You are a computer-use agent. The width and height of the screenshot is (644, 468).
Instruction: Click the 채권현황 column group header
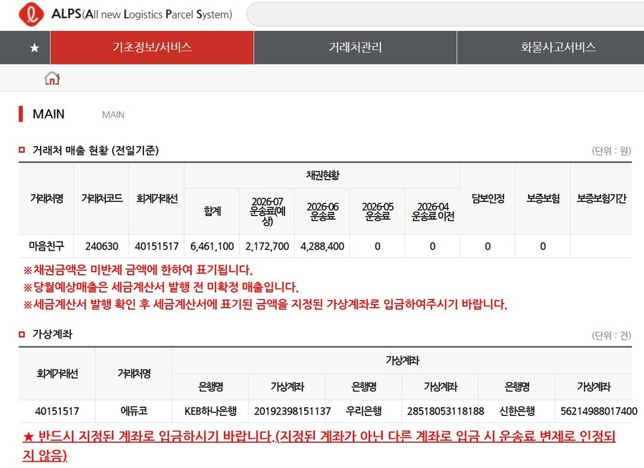pyautogui.click(x=323, y=175)
